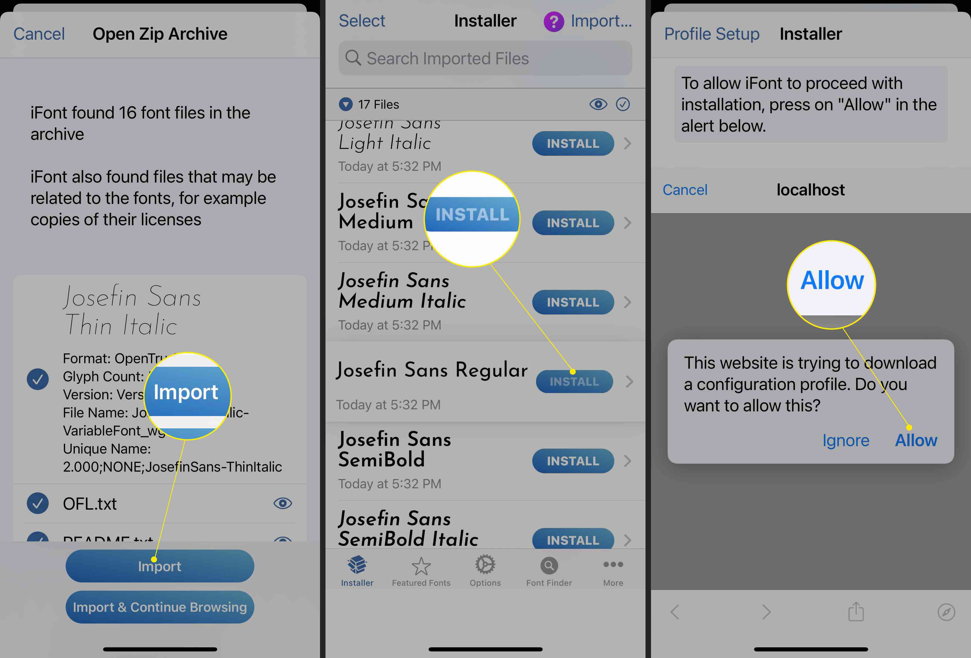971x658 pixels.
Task: Select the Install button for Josefin Sans Regular
Action: click(572, 380)
